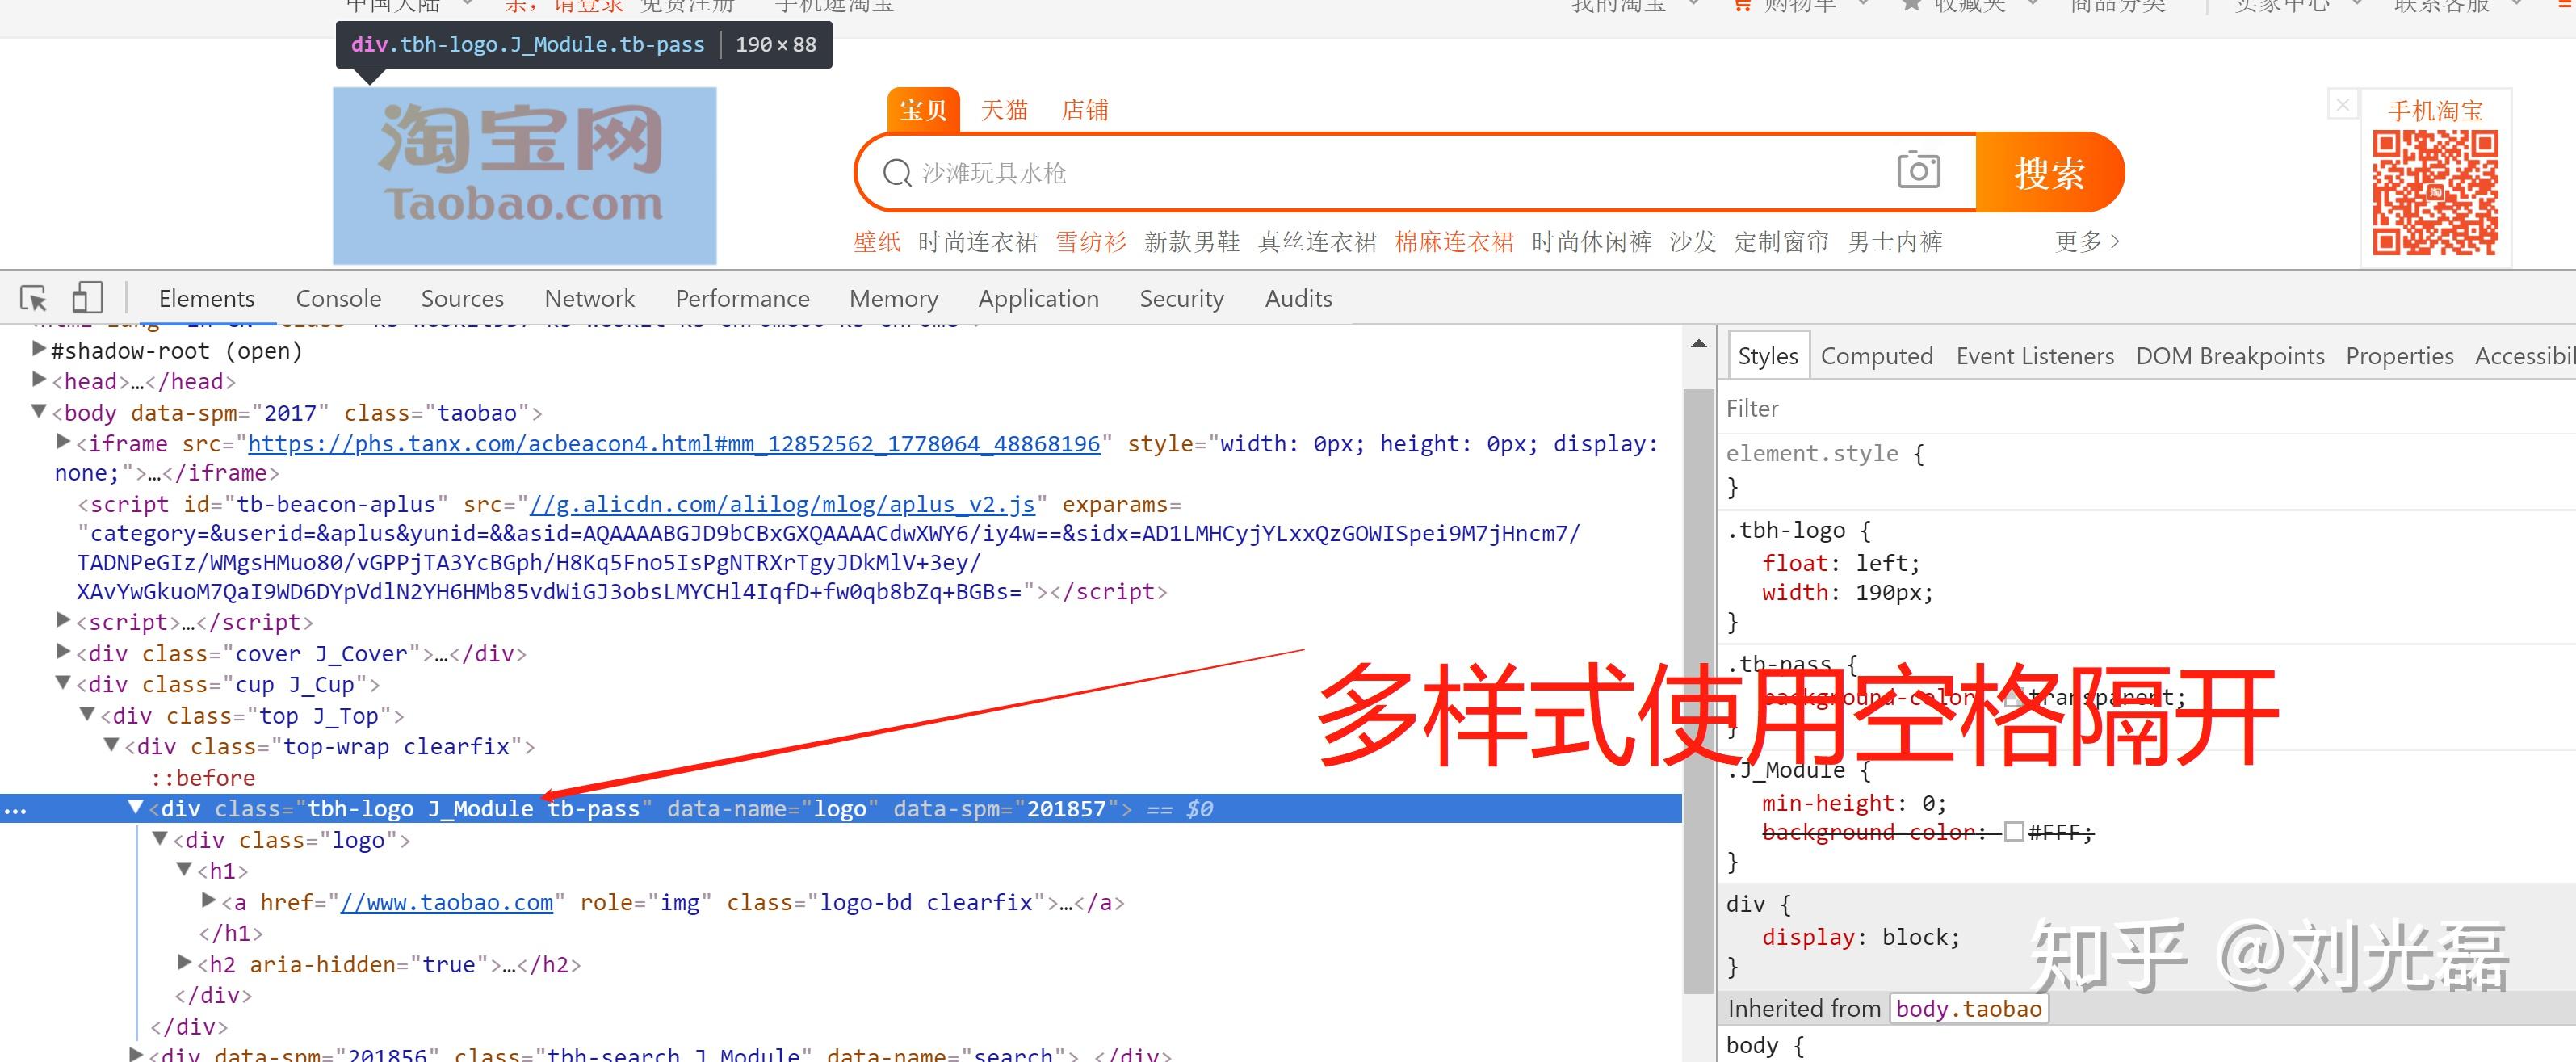Open the 雪纺衫 hot search link
The image size is (2576, 1062).
1091,242
